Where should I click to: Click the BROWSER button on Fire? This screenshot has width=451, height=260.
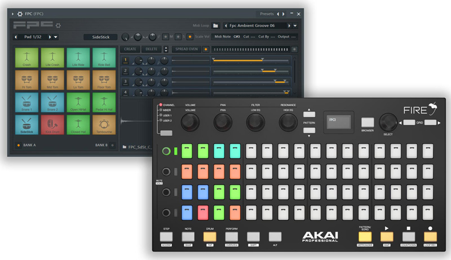[x=368, y=122]
